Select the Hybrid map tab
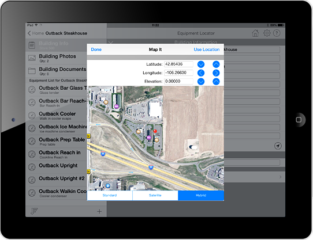313x240 pixels. pyautogui.click(x=201, y=196)
